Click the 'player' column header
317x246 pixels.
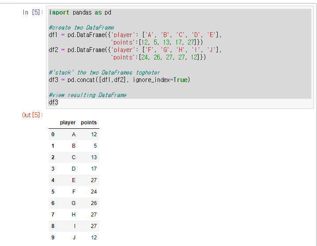click(68, 123)
